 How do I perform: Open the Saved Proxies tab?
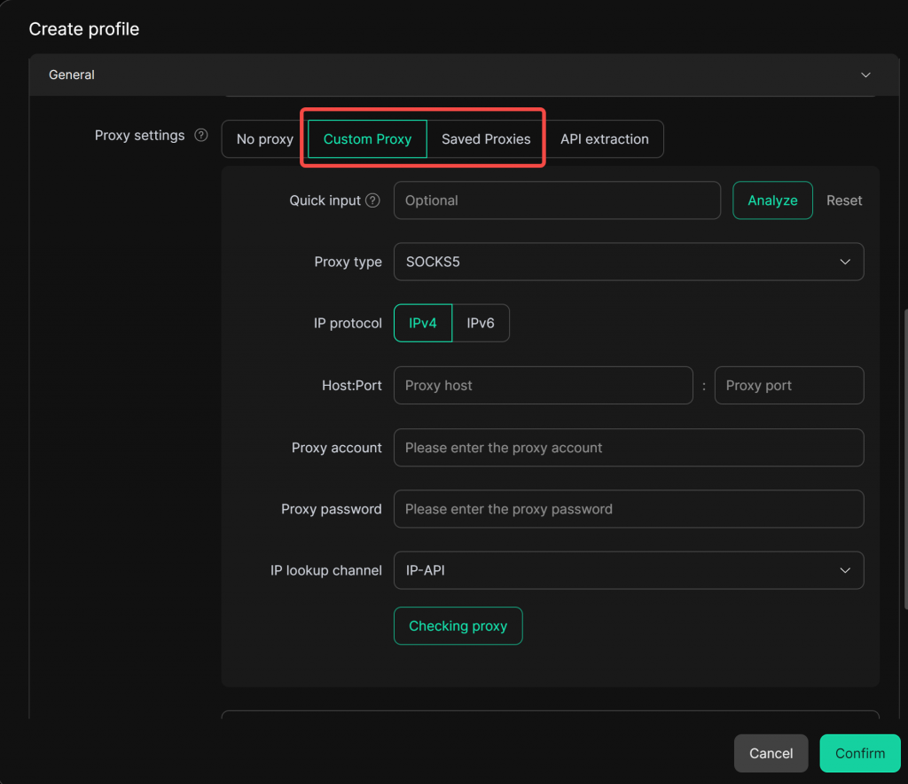pos(486,139)
